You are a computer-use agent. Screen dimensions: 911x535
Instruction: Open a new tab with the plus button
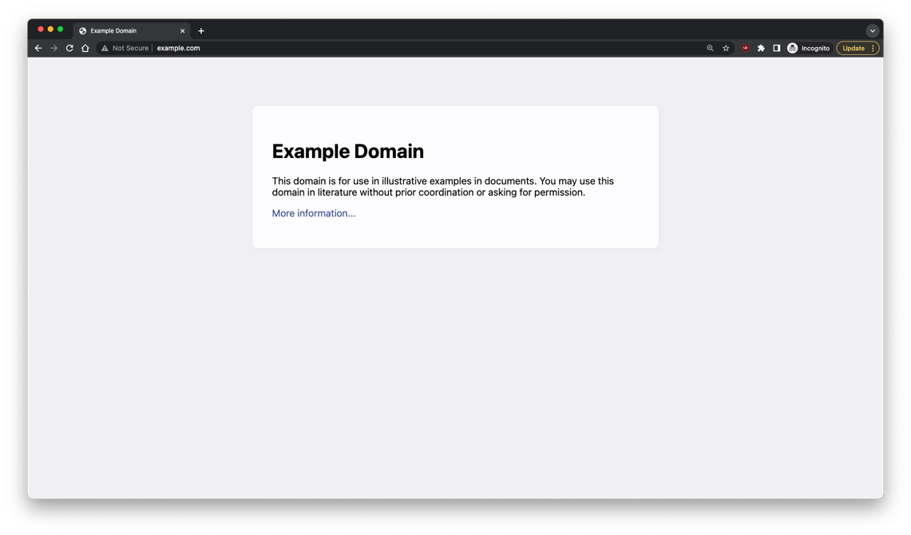click(x=200, y=30)
